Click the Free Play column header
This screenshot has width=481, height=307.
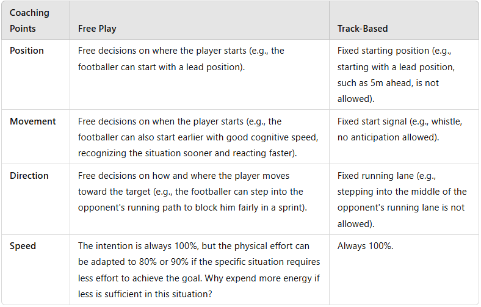(97, 29)
